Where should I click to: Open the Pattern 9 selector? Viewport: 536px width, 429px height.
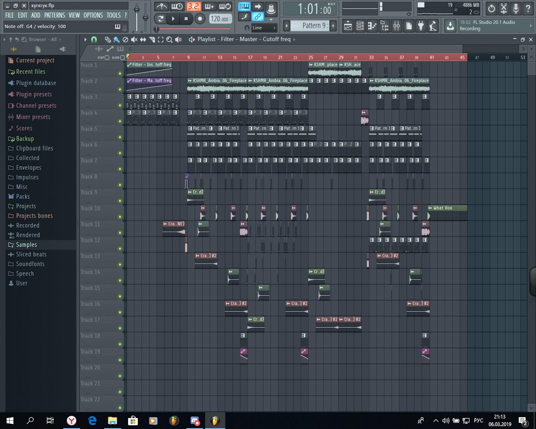313,26
